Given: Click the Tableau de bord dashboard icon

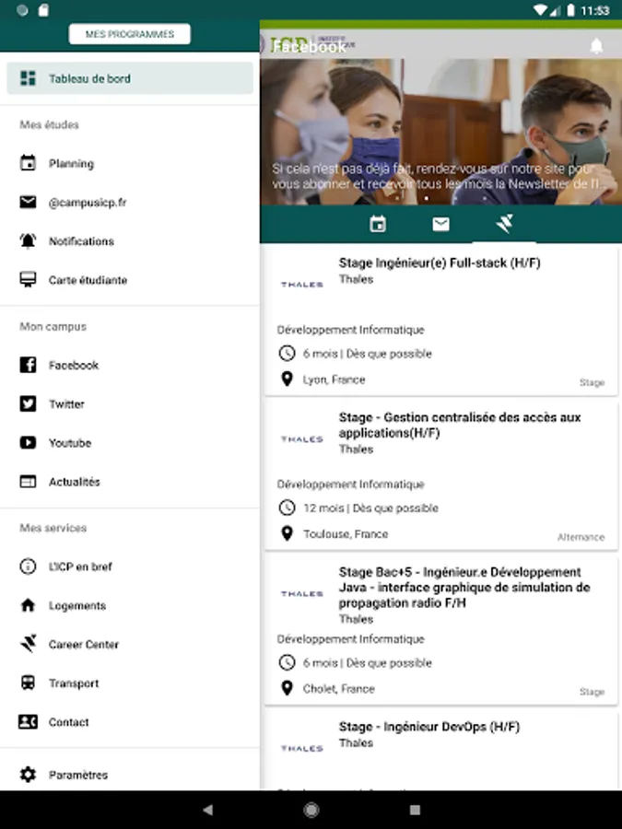Looking at the screenshot, I should click(28, 78).
